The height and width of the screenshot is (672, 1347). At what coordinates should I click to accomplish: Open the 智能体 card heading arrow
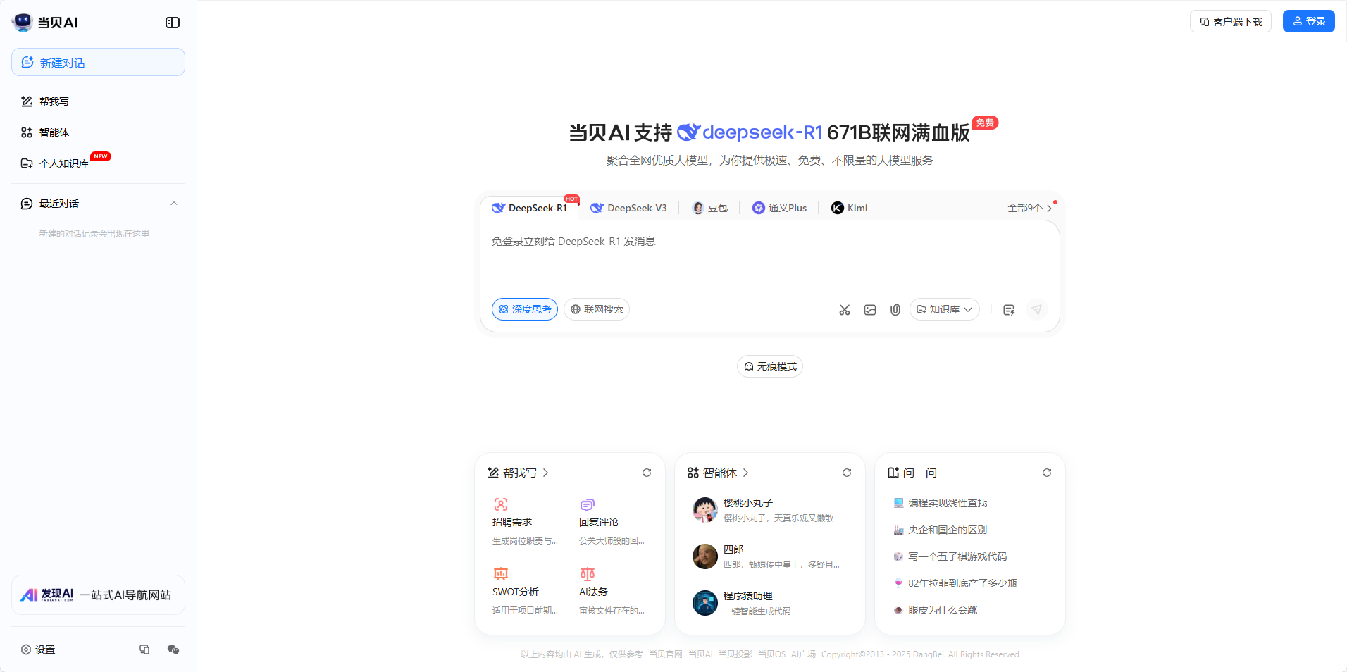[745, 473]
